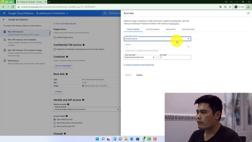Open a new browser tab
This screenshot has width=252, height=142.
point(49,2)
